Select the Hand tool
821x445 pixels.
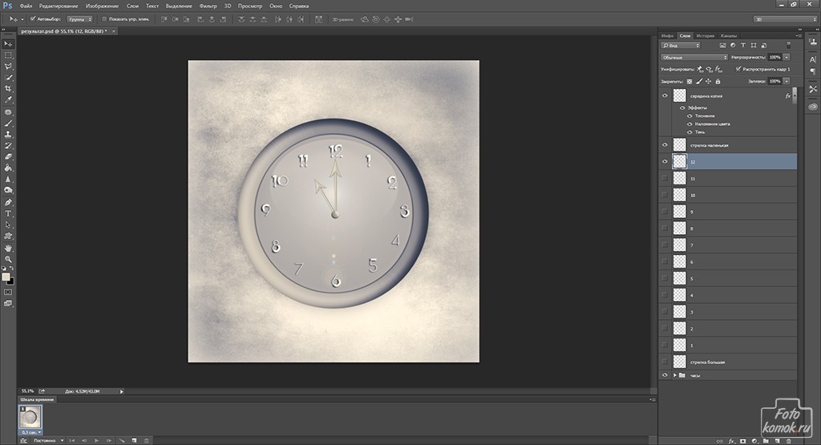[9, 248]
